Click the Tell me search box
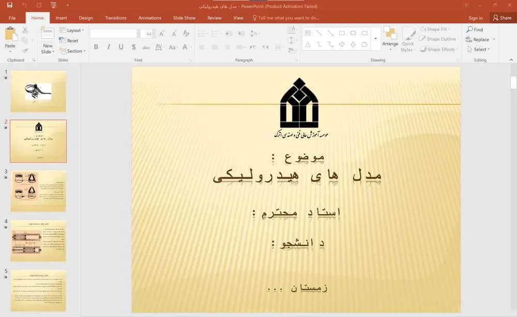 [285, 18]
